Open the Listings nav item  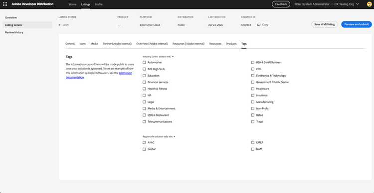pyautogui.click(x=86, y=4)
